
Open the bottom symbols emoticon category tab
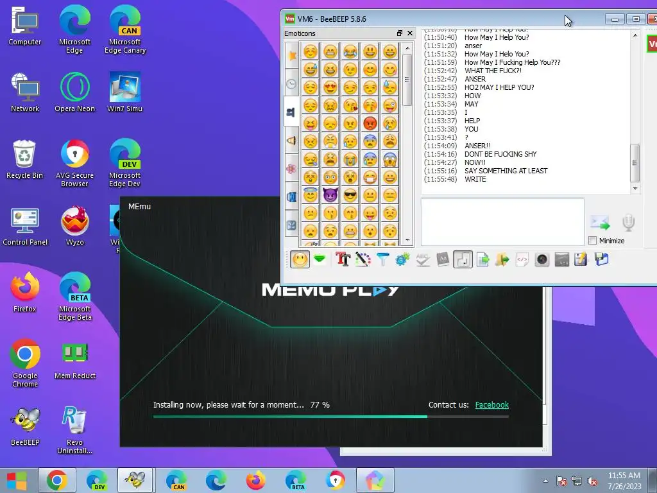coord(292,225)
